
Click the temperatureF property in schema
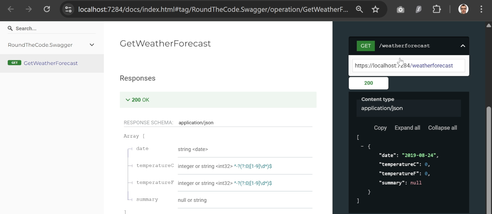[155, 182]
